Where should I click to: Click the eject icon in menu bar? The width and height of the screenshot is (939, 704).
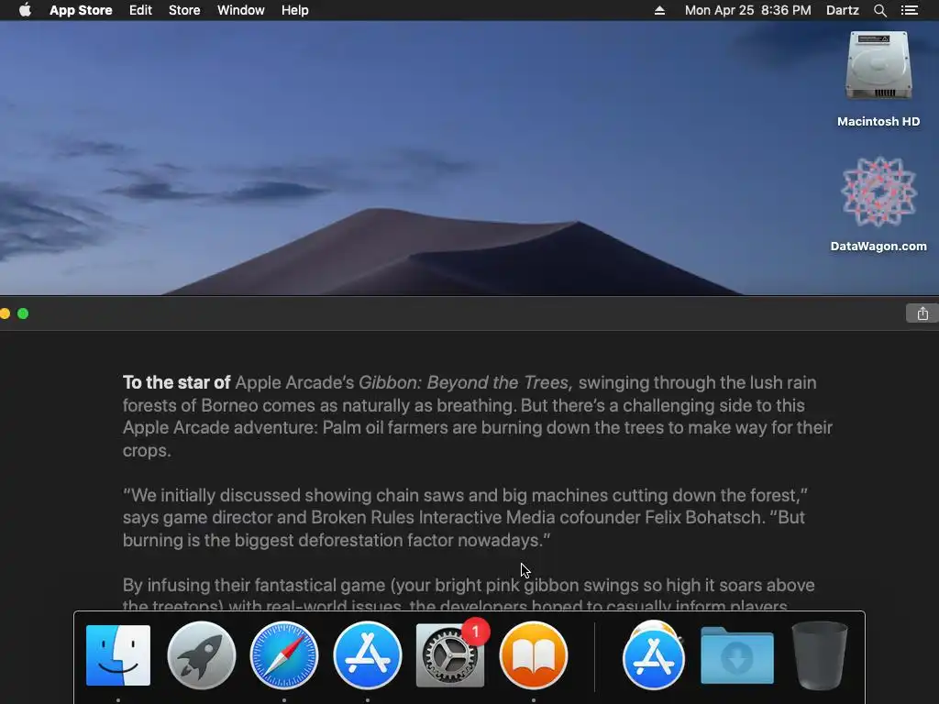(659, 10)
